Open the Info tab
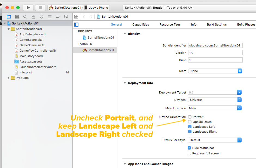 point(194,24)
